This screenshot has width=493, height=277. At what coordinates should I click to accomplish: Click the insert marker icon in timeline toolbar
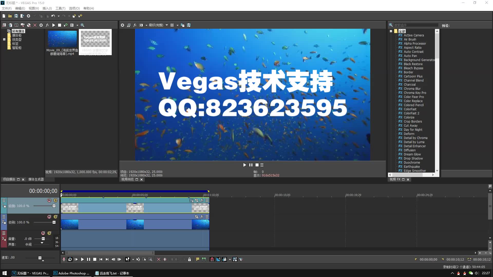tap(197, 259)
